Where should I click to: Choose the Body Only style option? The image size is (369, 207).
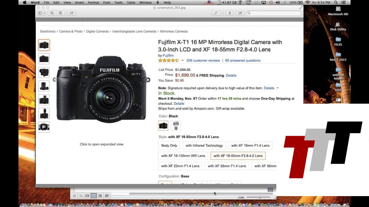coord(169,146)
